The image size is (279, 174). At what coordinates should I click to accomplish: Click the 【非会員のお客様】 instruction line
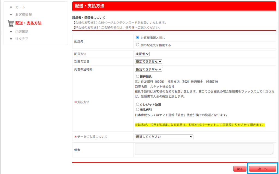click(x=117, y=28)
